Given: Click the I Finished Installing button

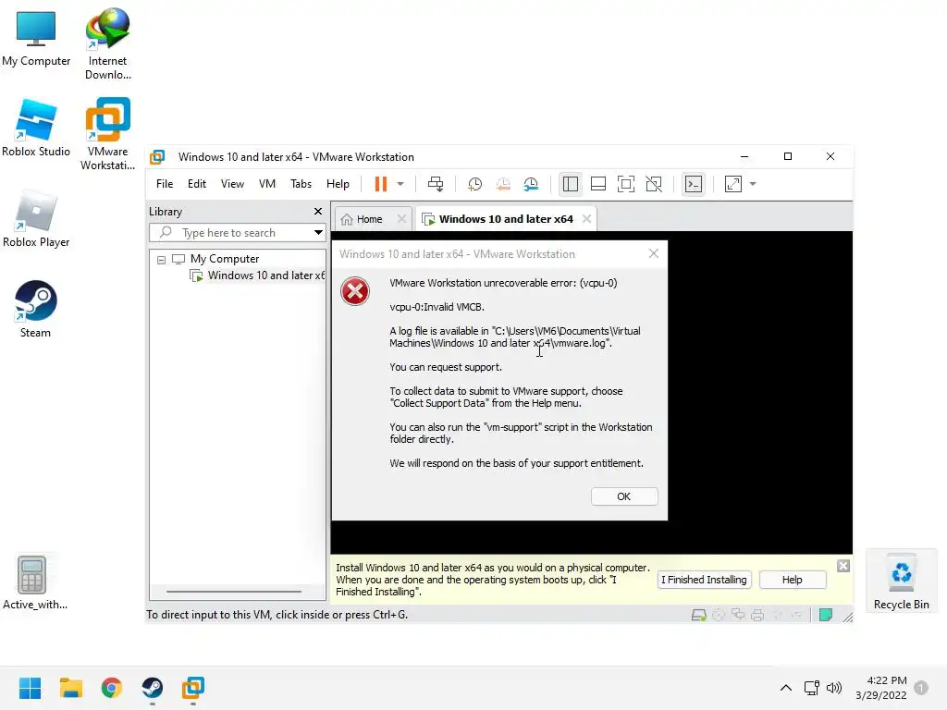Looking at the screenshot, I should click(x=704, y=580).
